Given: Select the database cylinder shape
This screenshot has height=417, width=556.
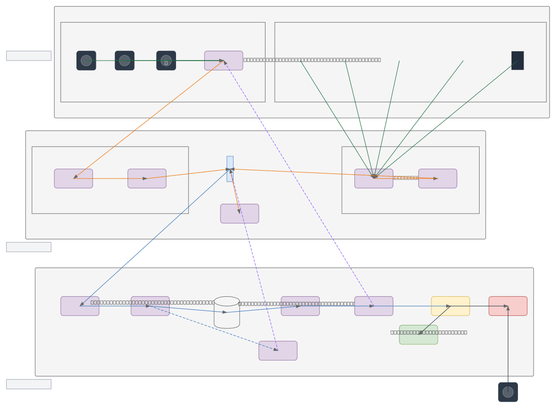Looking at the screenshot, I should tap(227, 313).
